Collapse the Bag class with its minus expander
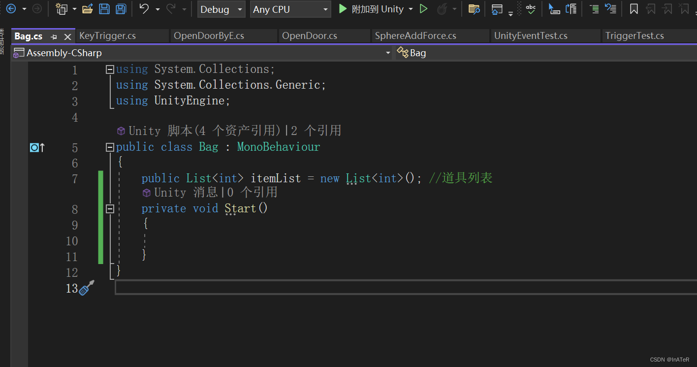The width and height of the screenshot is (697, 367). 110,147
